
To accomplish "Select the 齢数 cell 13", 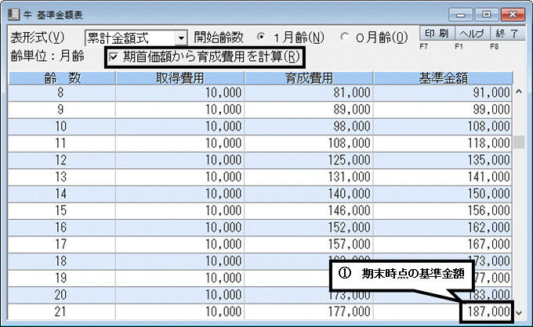I will click(x=62, y=177).
